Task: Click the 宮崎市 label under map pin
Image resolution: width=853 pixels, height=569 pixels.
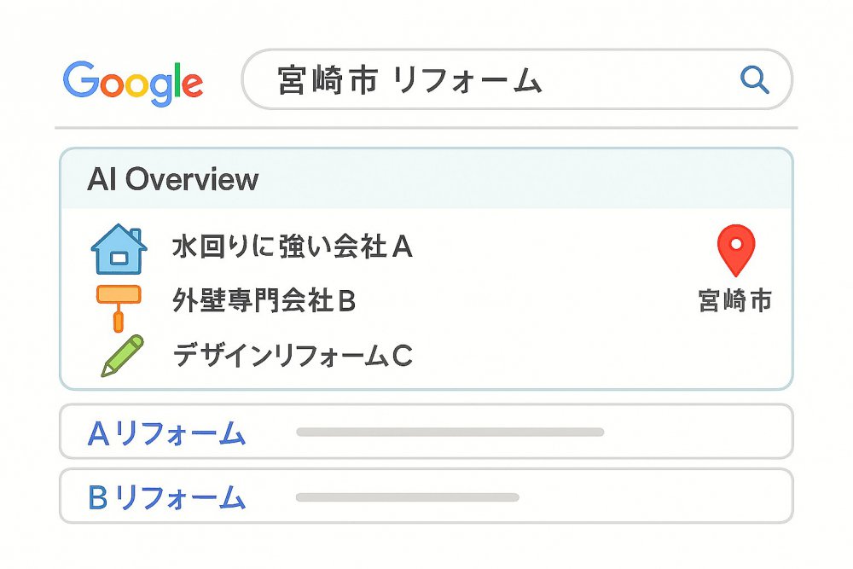Action: tap(735, 300)
